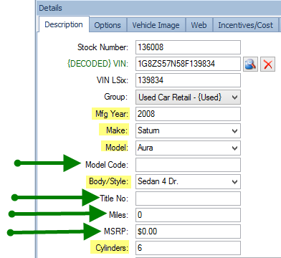
Task: Click the VIN LSix field
Action: pos(188,80)
